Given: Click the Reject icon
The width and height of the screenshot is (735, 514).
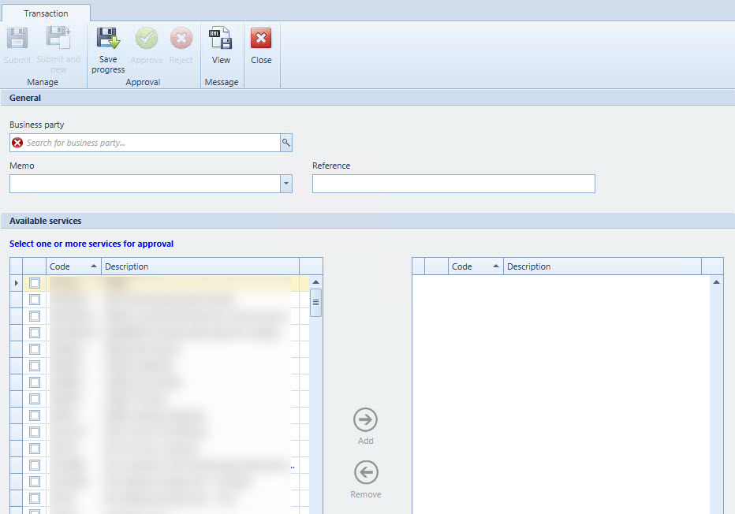Looking at the screenshot, I should tap(181, 38).
